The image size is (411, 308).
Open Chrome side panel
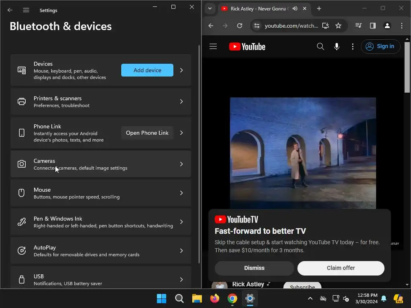coord(373,26)
